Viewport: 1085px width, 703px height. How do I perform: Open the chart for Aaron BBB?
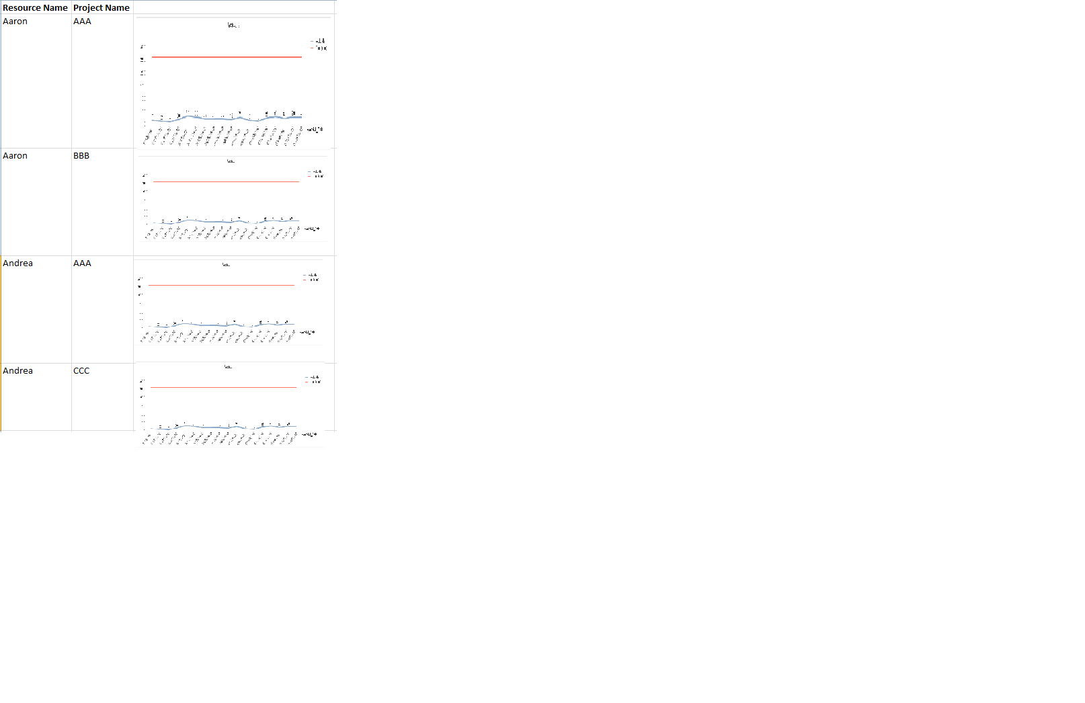click(233, 199)
